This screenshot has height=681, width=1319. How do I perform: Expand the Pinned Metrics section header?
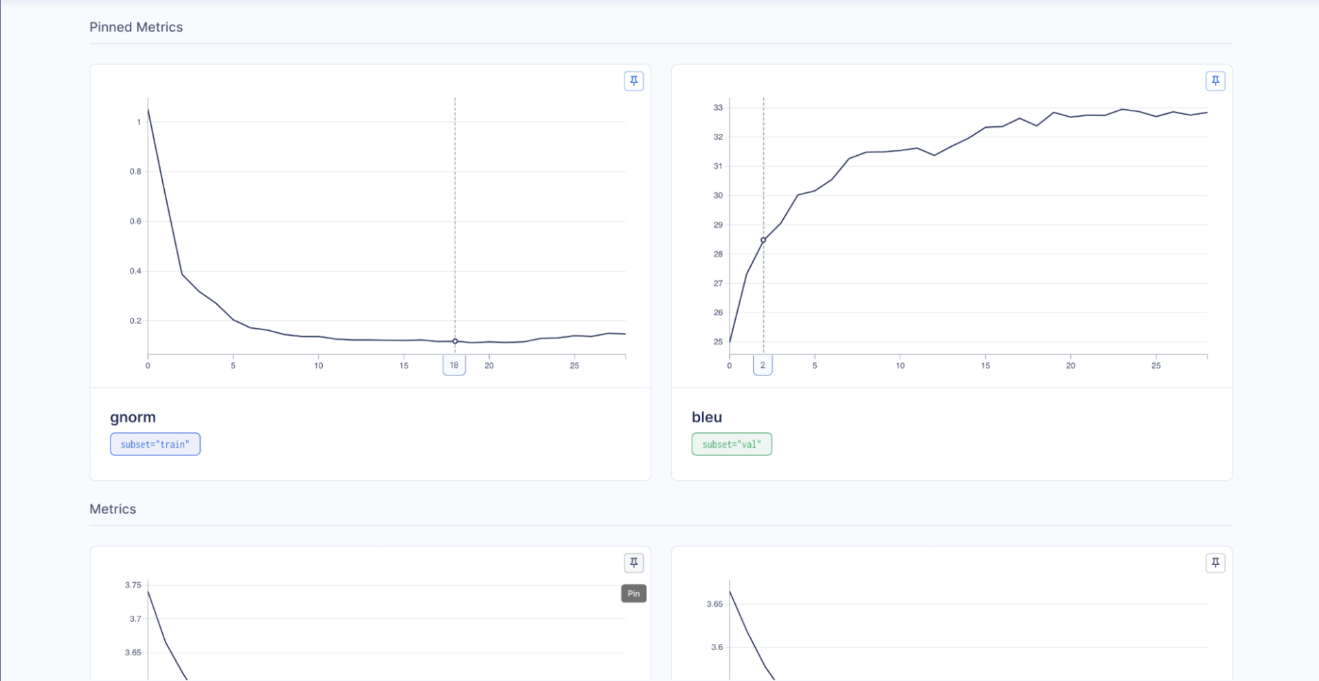135,27
